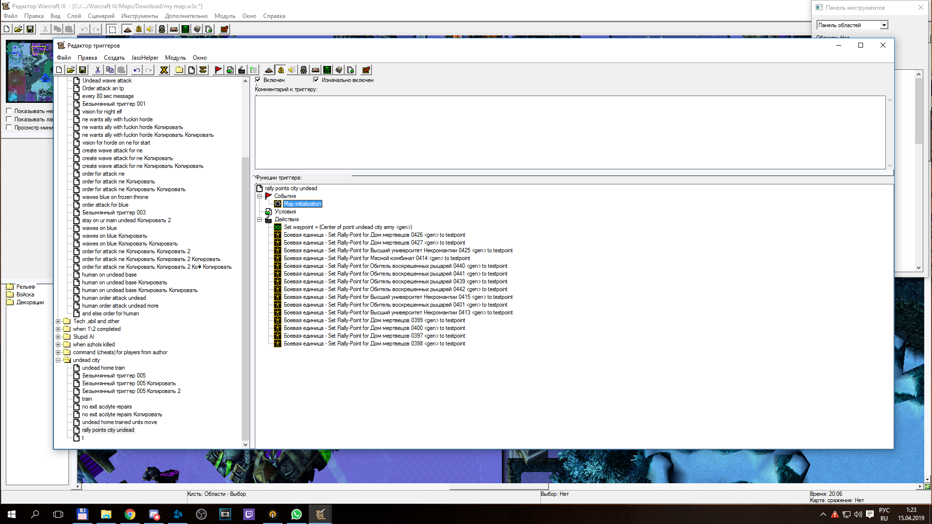Screen dimensions: 932x524
Task: Click New Action clapperboard icon
Action: point(241,70)
